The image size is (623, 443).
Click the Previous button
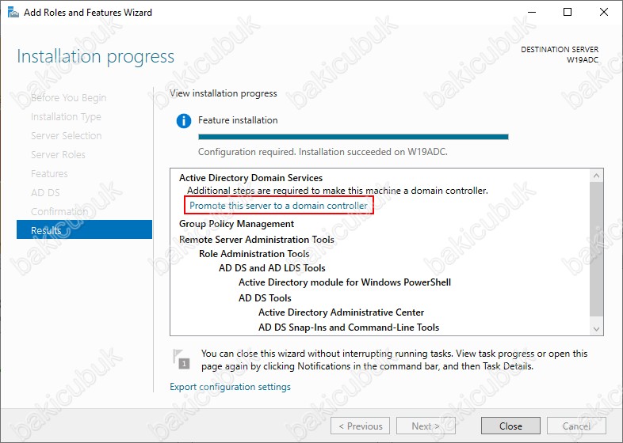(x=360, y=426)
